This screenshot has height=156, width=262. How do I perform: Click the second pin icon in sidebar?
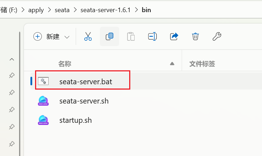pos(12,92)
